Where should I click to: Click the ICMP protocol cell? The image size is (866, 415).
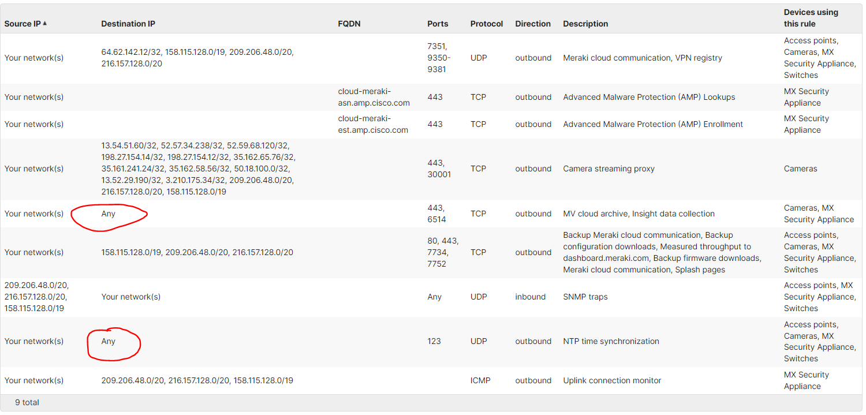pos(480,380)
